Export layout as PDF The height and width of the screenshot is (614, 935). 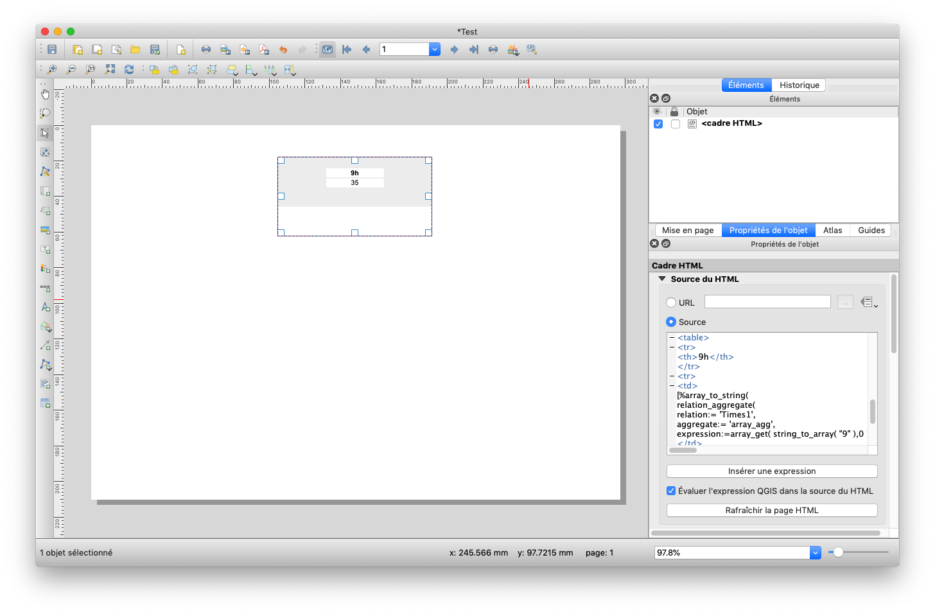click(x=264, y=49)
